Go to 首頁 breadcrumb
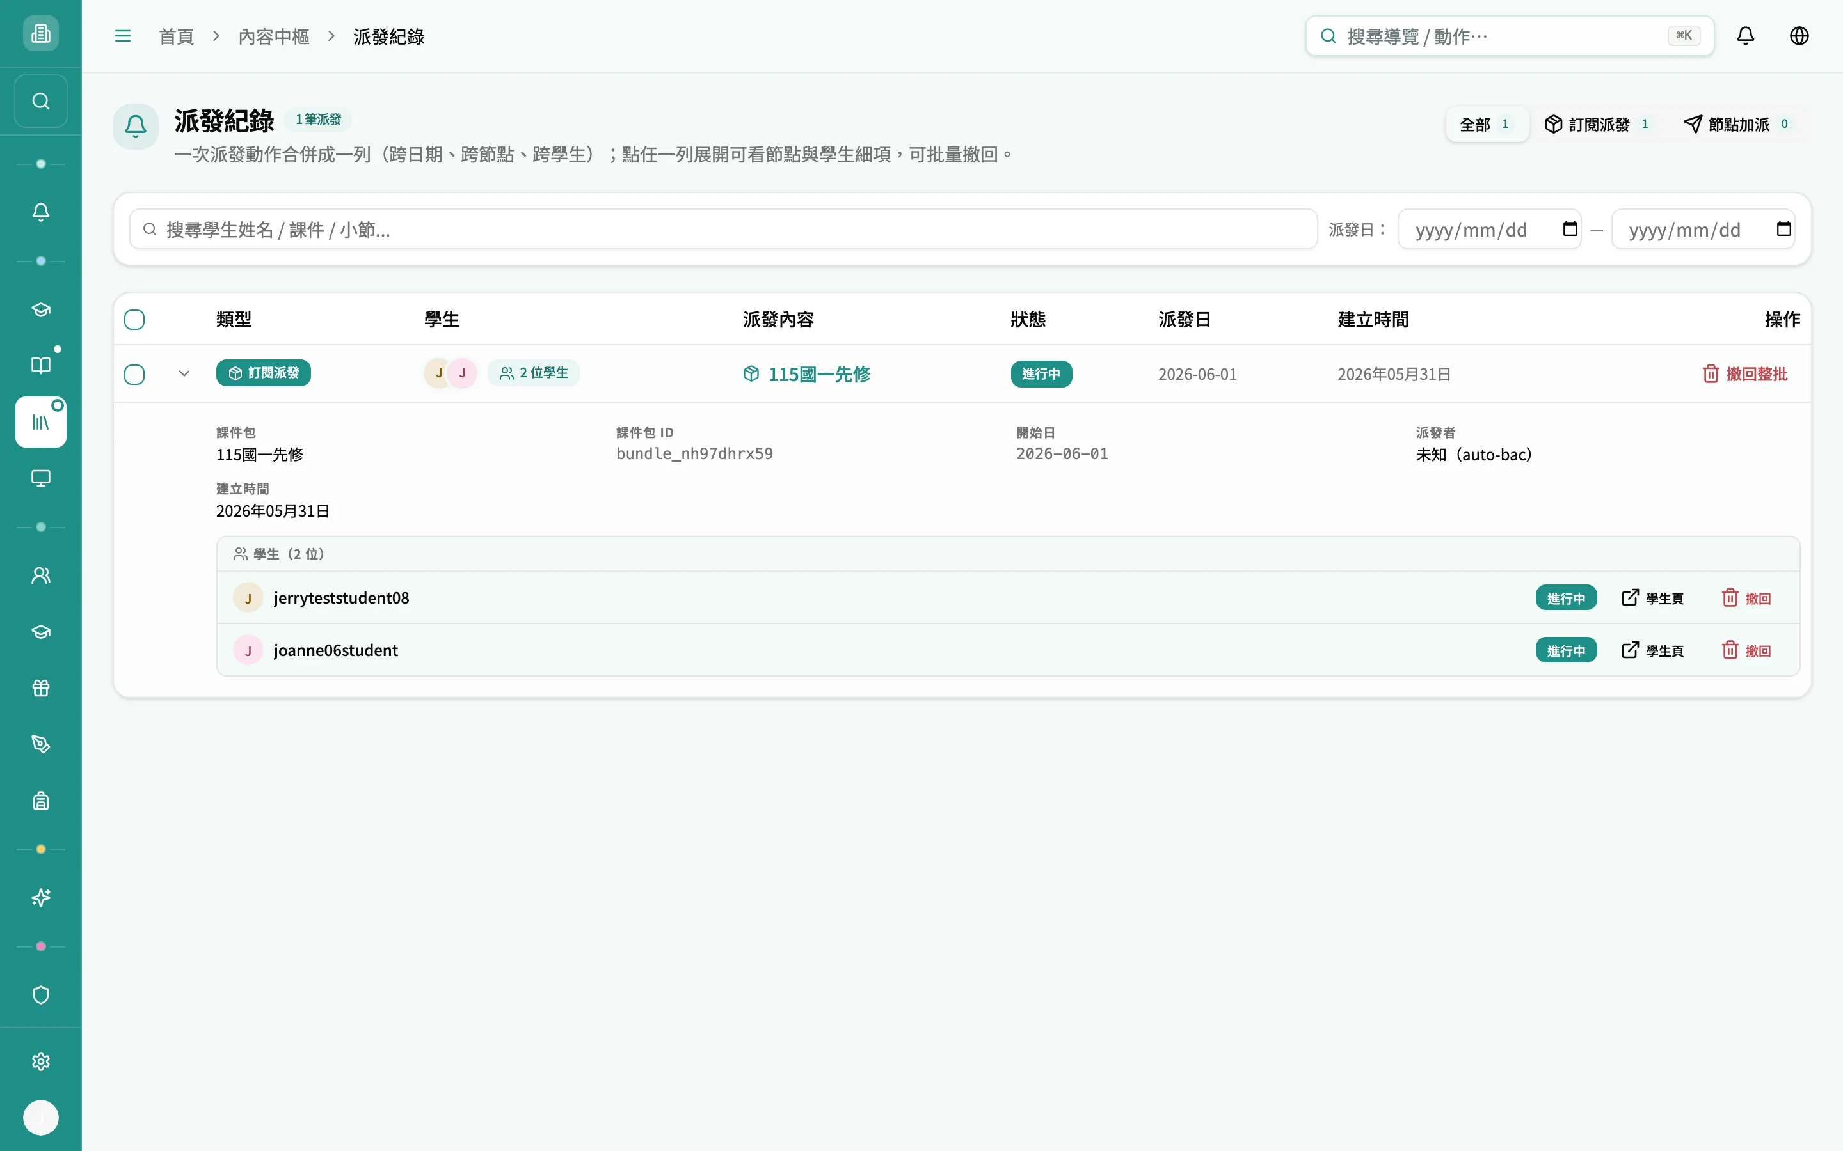This screenshot has height=1151, width=1843. 176,36
